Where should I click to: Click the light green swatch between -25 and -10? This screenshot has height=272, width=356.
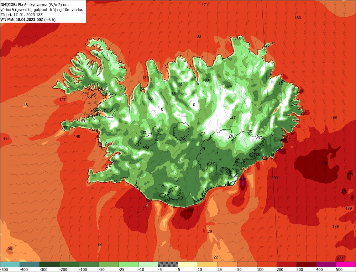tap(129, 264)
